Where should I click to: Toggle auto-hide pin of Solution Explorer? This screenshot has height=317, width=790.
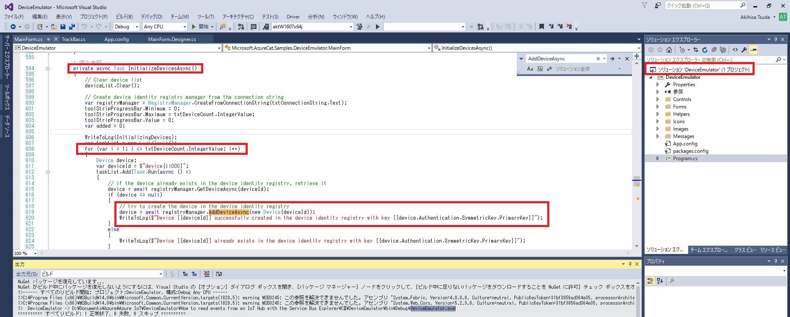776,39
